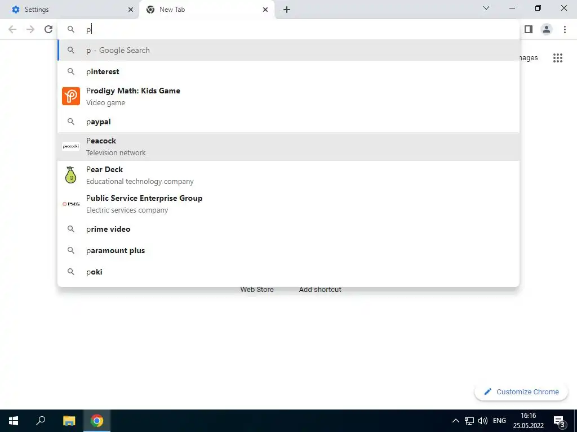
Task: Open the network status tray icon
Action: pos(469,421)
